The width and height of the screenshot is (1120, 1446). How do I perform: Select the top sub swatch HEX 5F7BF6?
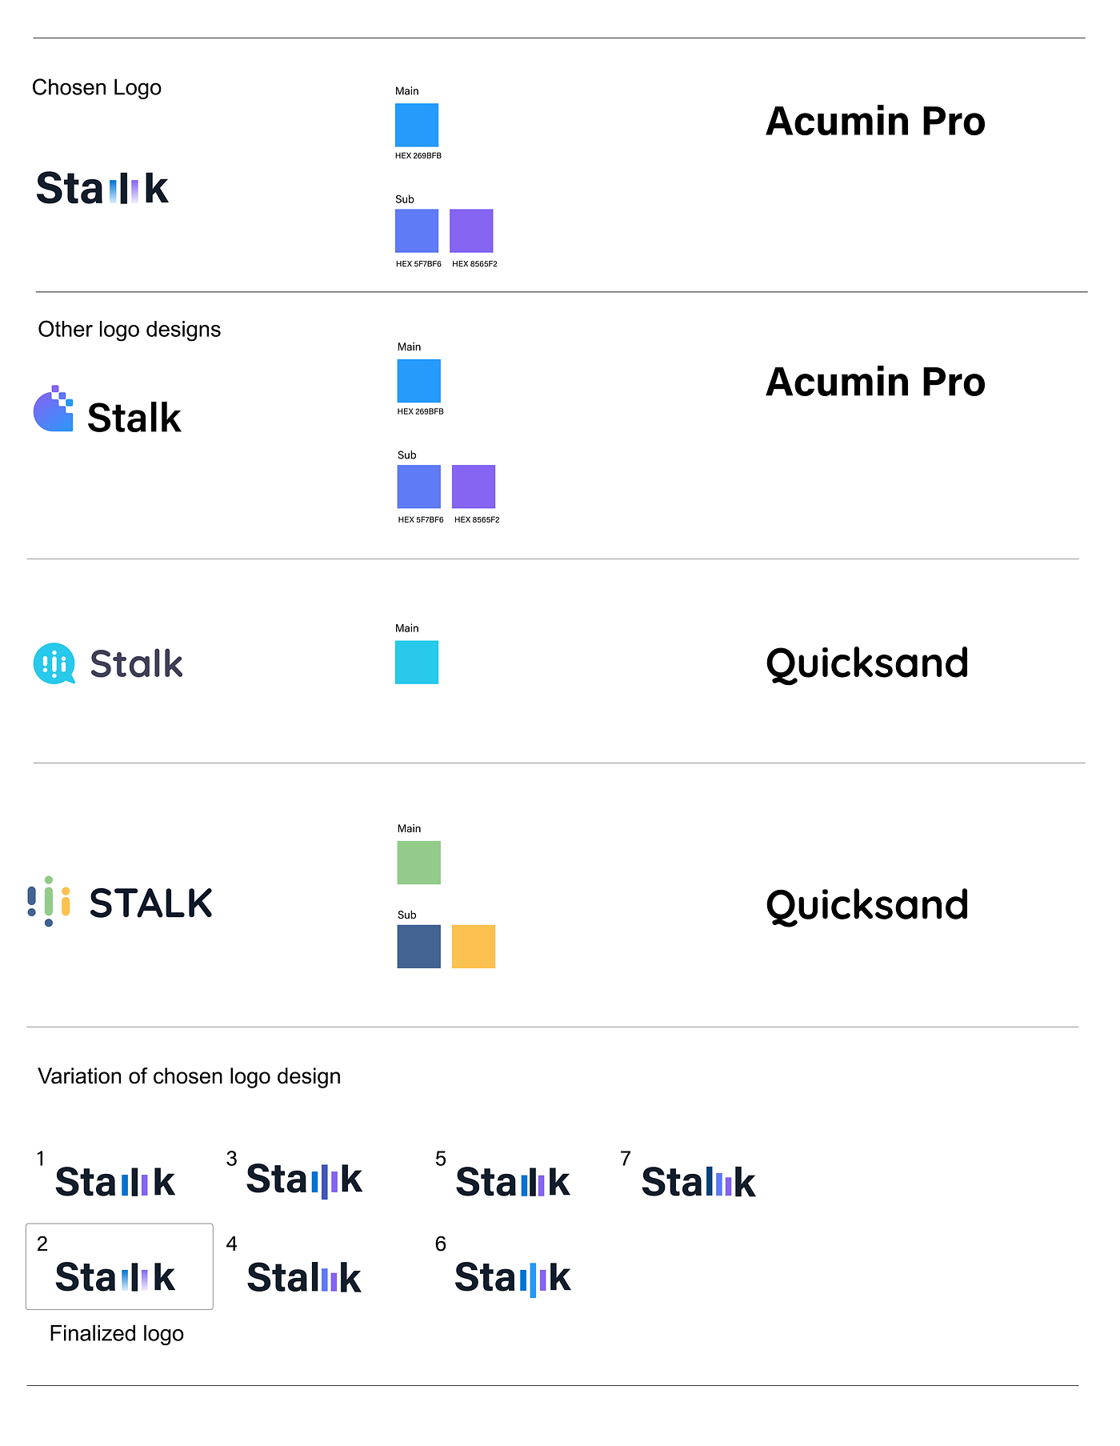coord(417,230)
